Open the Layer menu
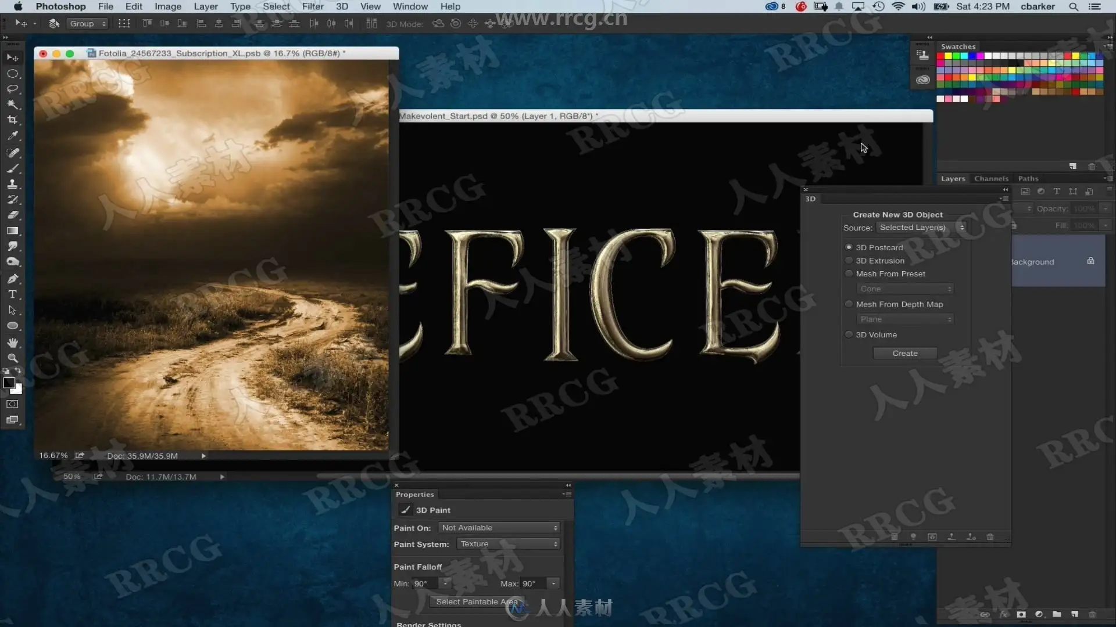Image resolution: width=1116 pixels, height=627 pixels. tap(206, 6)
